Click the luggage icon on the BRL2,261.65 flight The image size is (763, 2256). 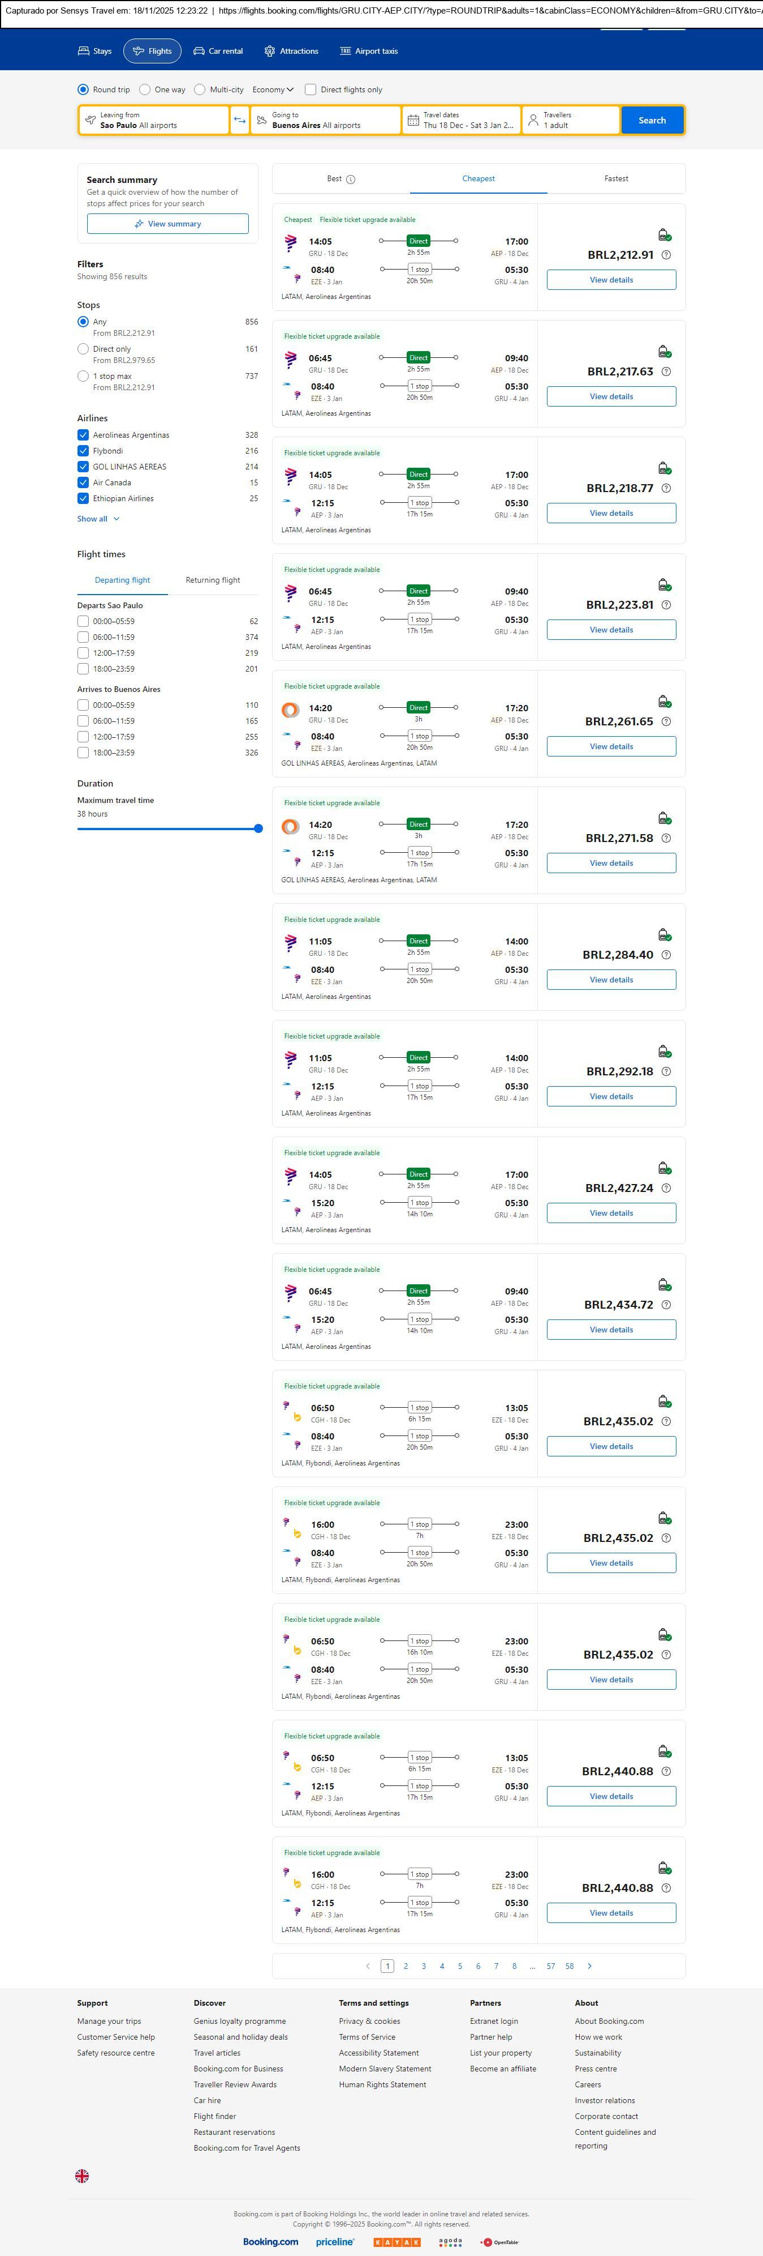(x=664, y=702)
